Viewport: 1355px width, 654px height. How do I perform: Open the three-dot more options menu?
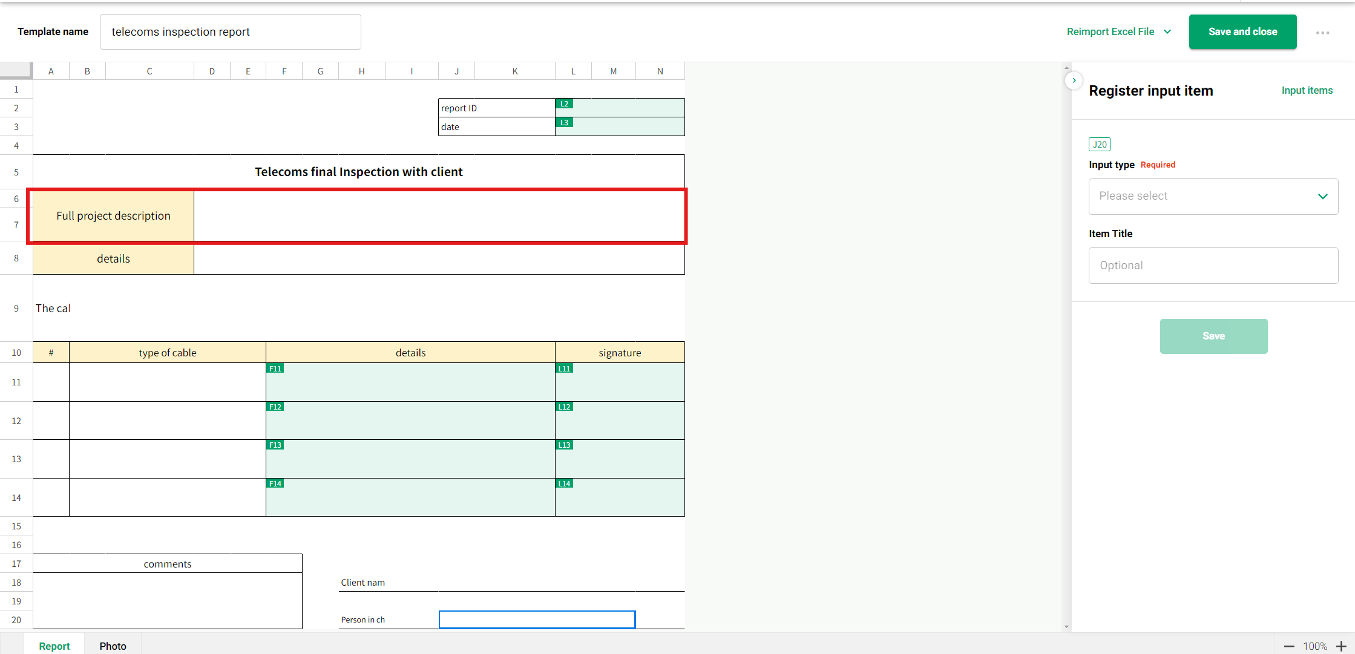[1322, 33]
